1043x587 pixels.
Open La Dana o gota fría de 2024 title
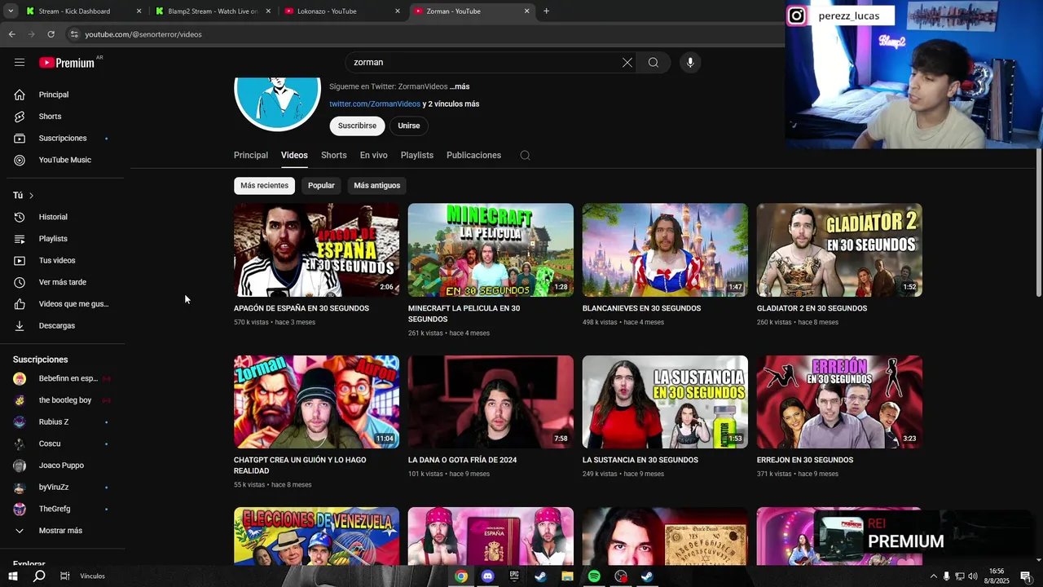(462, 460)
